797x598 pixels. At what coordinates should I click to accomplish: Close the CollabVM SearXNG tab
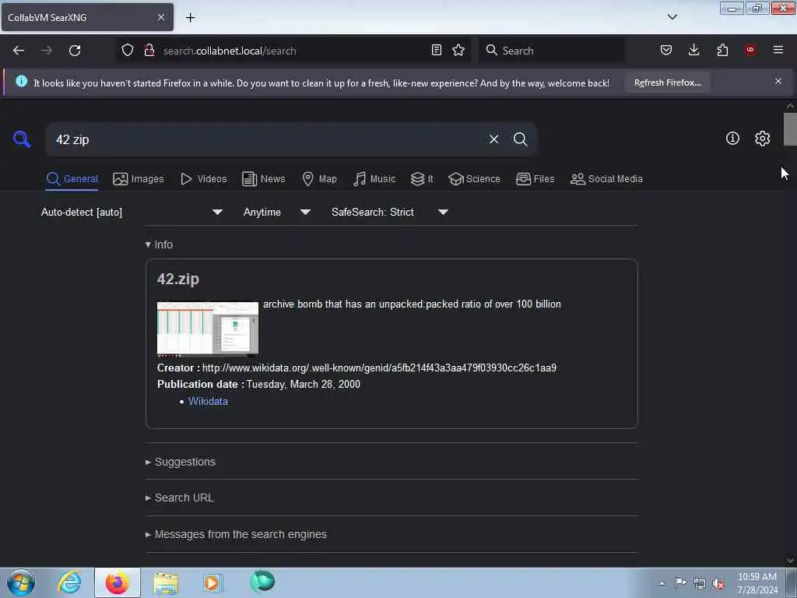pos(161,17)
